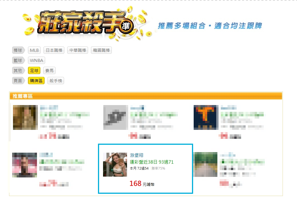Open the 購牌區 page tab
297x198 pixels.
pyautogui.click(x=36, y=81)
